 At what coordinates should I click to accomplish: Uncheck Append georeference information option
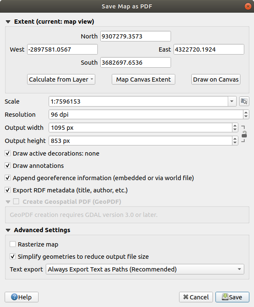8,178
